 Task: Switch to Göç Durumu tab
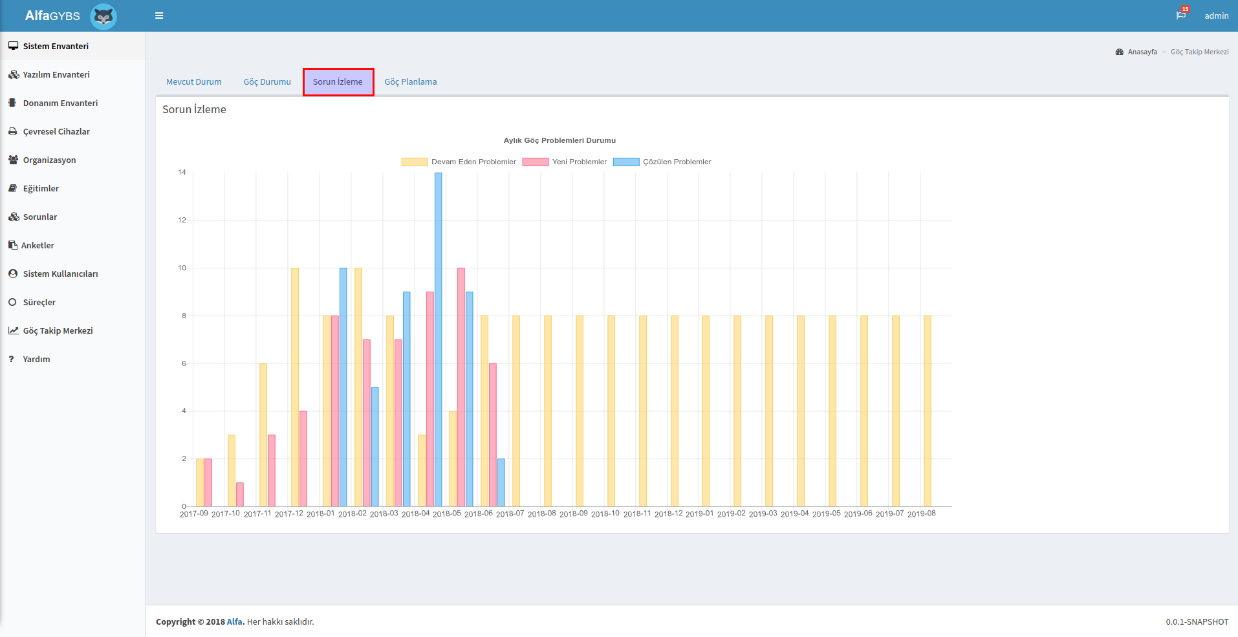click(x=267, y=81)
